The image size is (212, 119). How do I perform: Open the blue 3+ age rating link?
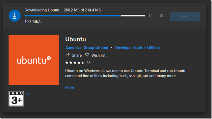coord(28,94)
